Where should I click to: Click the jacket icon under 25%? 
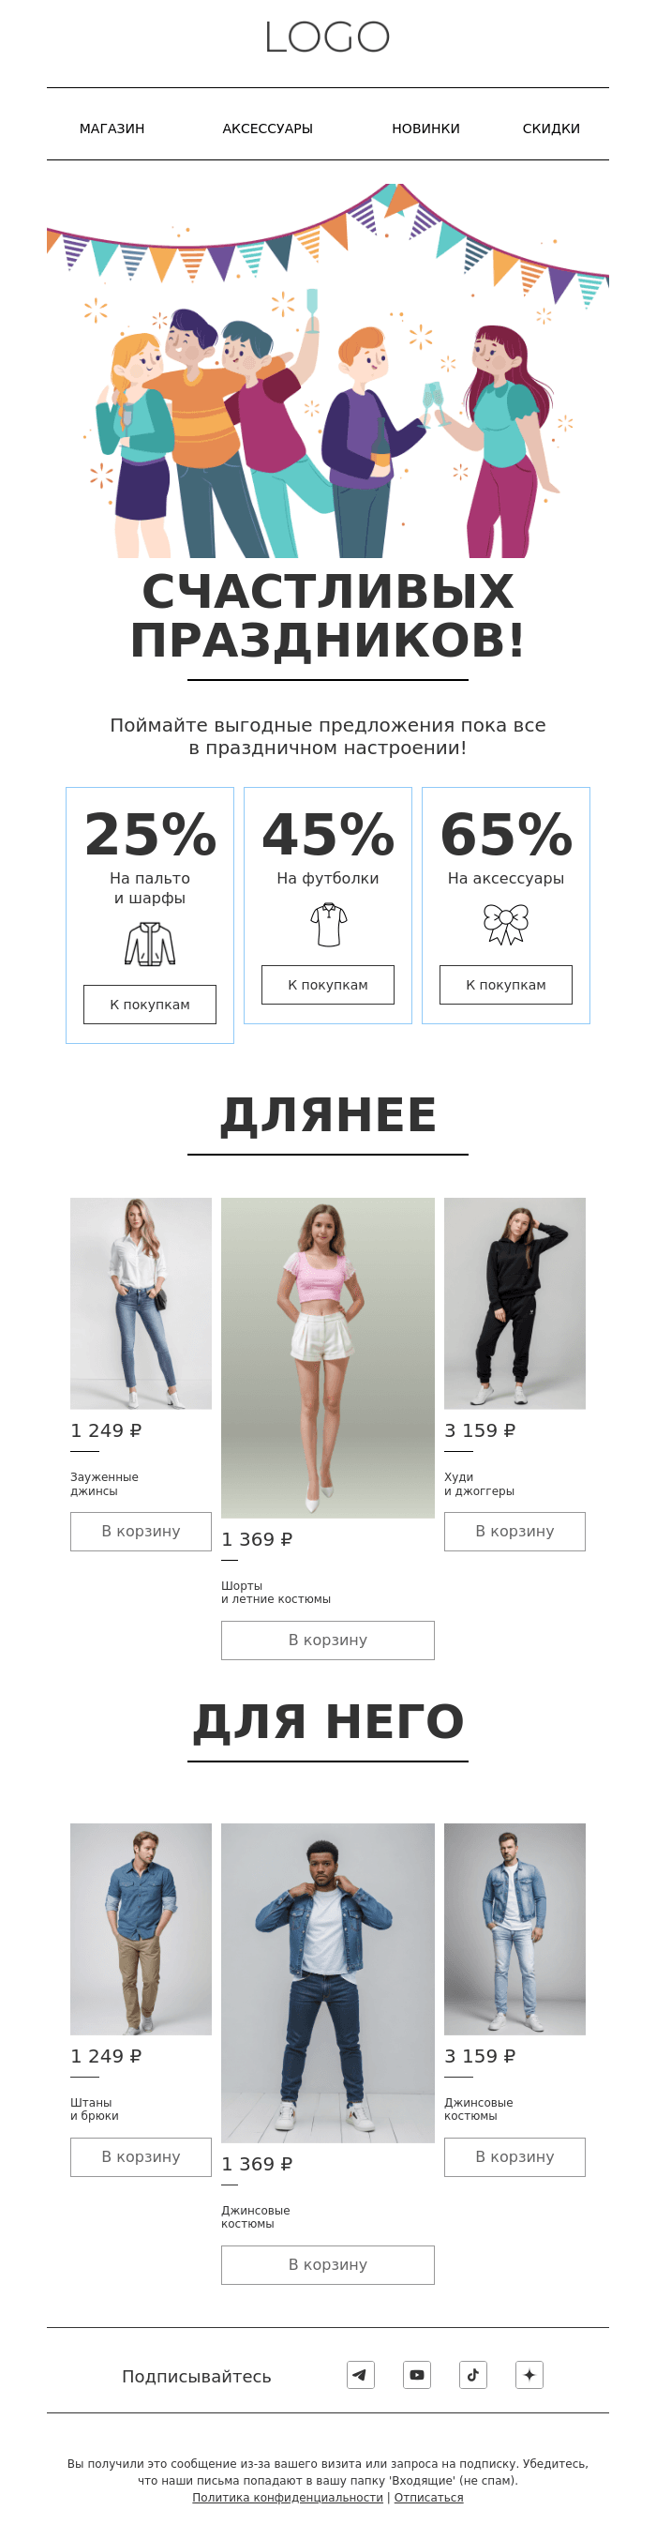(150, 944)
